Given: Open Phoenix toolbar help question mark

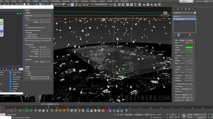Looking at the screenshot, I should pos(126,111).
